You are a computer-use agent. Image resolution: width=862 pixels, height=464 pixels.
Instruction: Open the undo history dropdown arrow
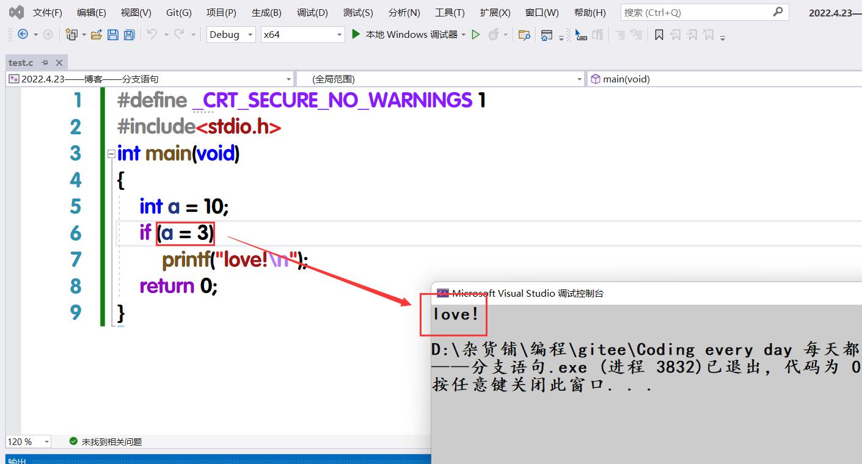[x=166, y=35]
